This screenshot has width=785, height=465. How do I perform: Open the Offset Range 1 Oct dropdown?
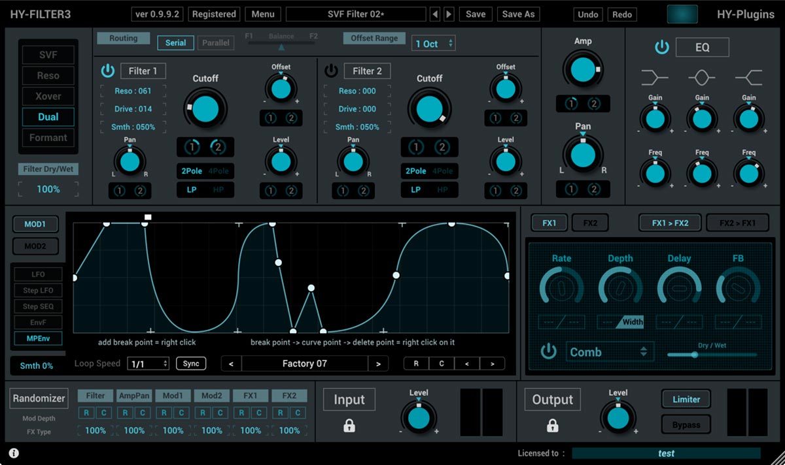coord(434,44)
